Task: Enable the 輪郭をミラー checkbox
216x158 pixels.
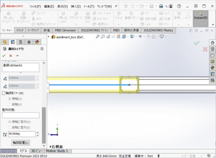Action: [4, 93]
